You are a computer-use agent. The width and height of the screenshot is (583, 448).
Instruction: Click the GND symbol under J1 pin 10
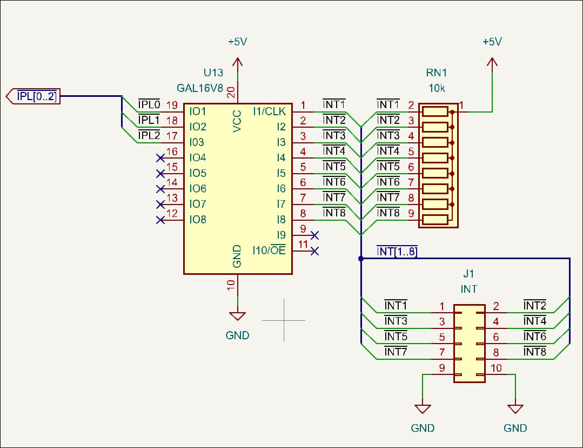tap(515, 409)
